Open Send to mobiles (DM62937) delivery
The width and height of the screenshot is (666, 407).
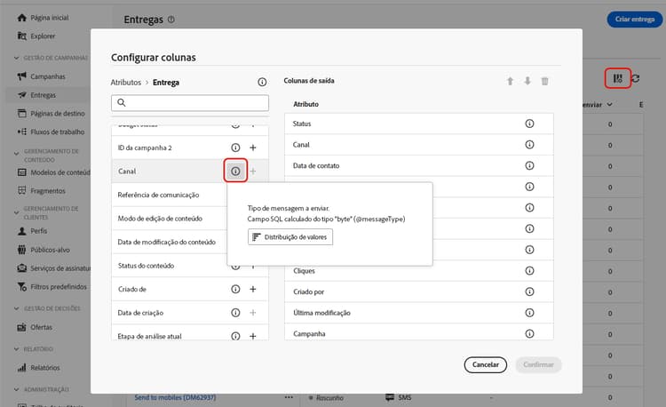point(175,397)
